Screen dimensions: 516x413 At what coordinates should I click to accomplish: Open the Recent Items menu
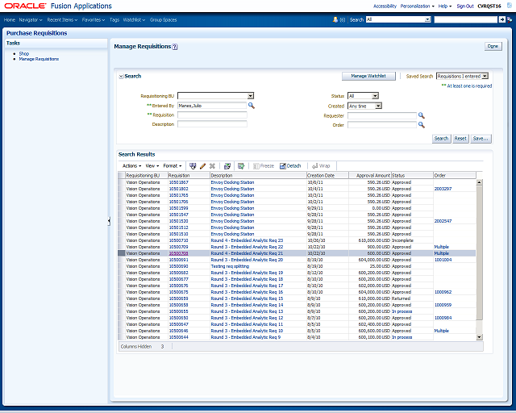62,19
